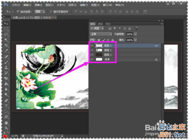Screen dimensions: 189x140
Task: Expand the toolbox with double arrows
Action: 4,16
